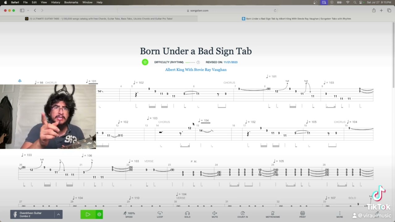Open the Apple menu
Viewport: 395px width, 222px height.
point(6,2)
